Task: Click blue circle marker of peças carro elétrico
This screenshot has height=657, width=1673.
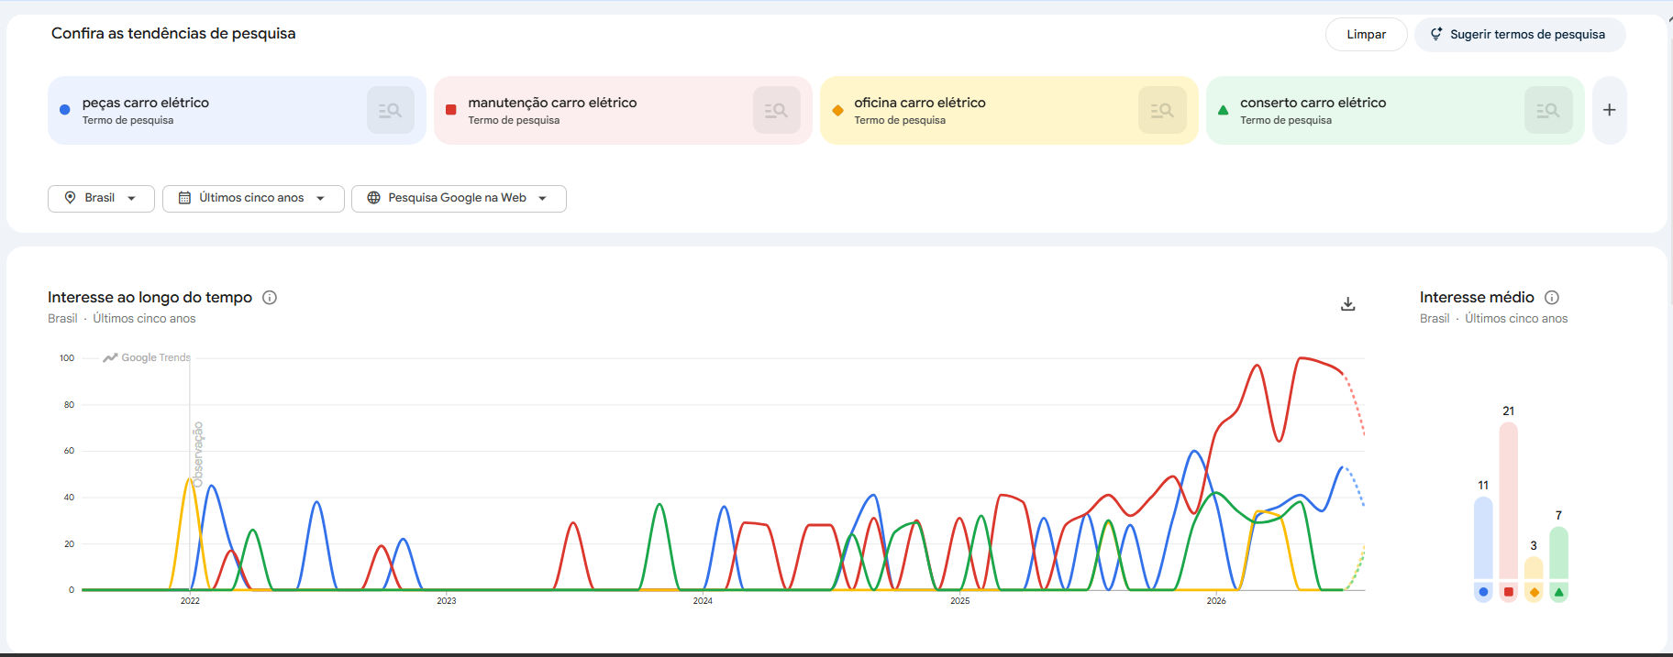Action: point(64,110)
